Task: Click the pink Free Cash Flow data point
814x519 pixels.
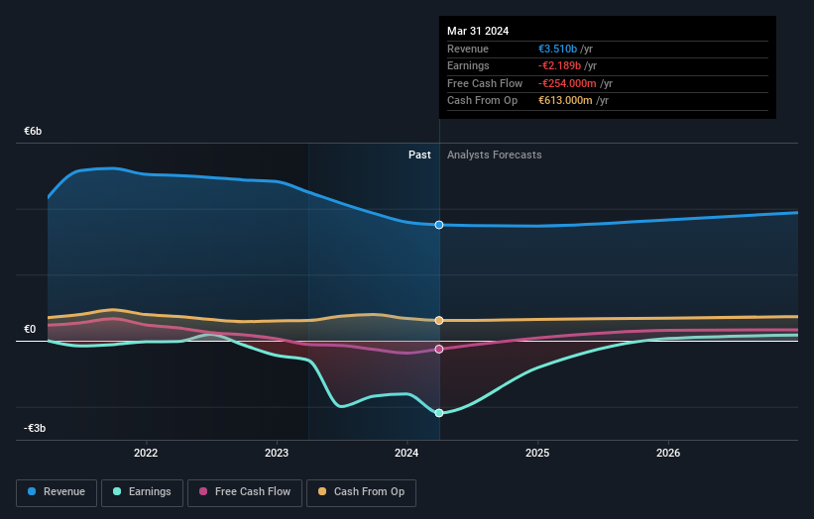Action: pyautogui.click(x=439, y=349)
